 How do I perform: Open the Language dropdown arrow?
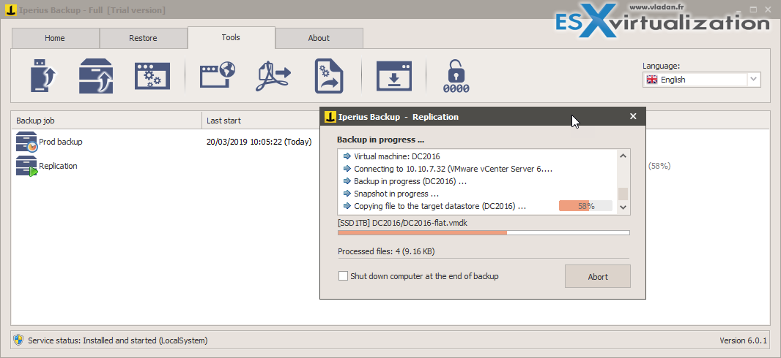coord(754,80)
